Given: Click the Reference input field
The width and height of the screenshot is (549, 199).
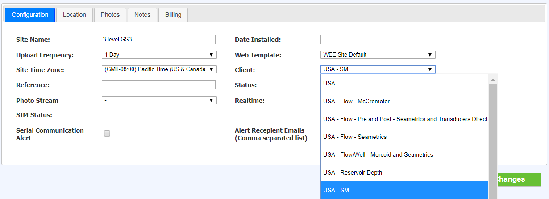Looking at the screenshot, I should point(158,85).
